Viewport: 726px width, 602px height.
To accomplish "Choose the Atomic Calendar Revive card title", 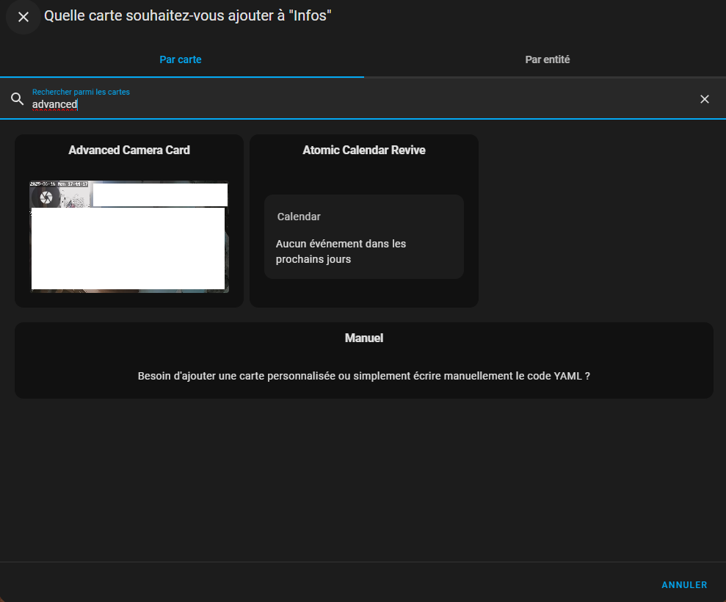I will click(x=364, y=150).
